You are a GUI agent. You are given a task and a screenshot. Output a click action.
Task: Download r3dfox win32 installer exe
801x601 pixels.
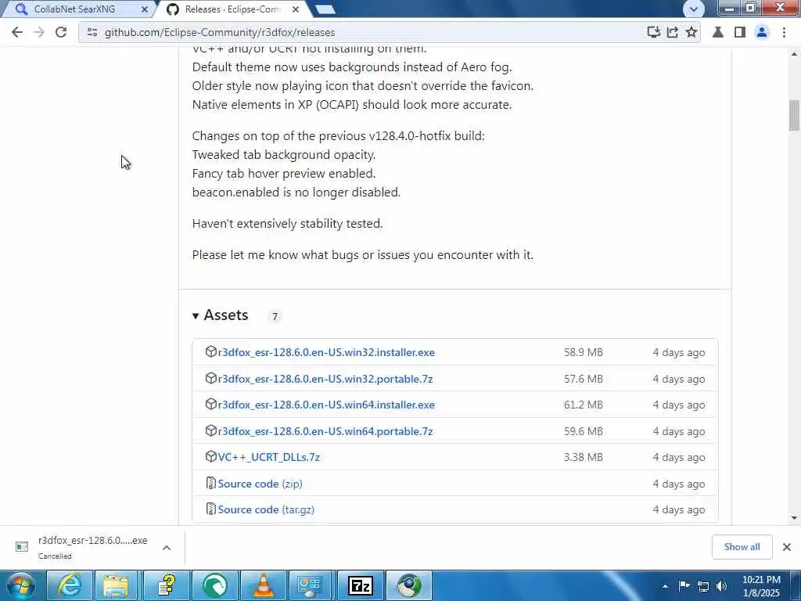pos(326,353)
